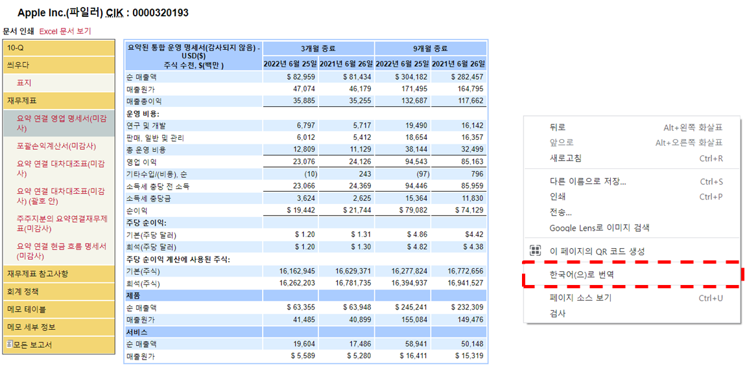747x366 pixels.
Task: Expand the 메모 세부 정보 section
Action: point(58,327)
